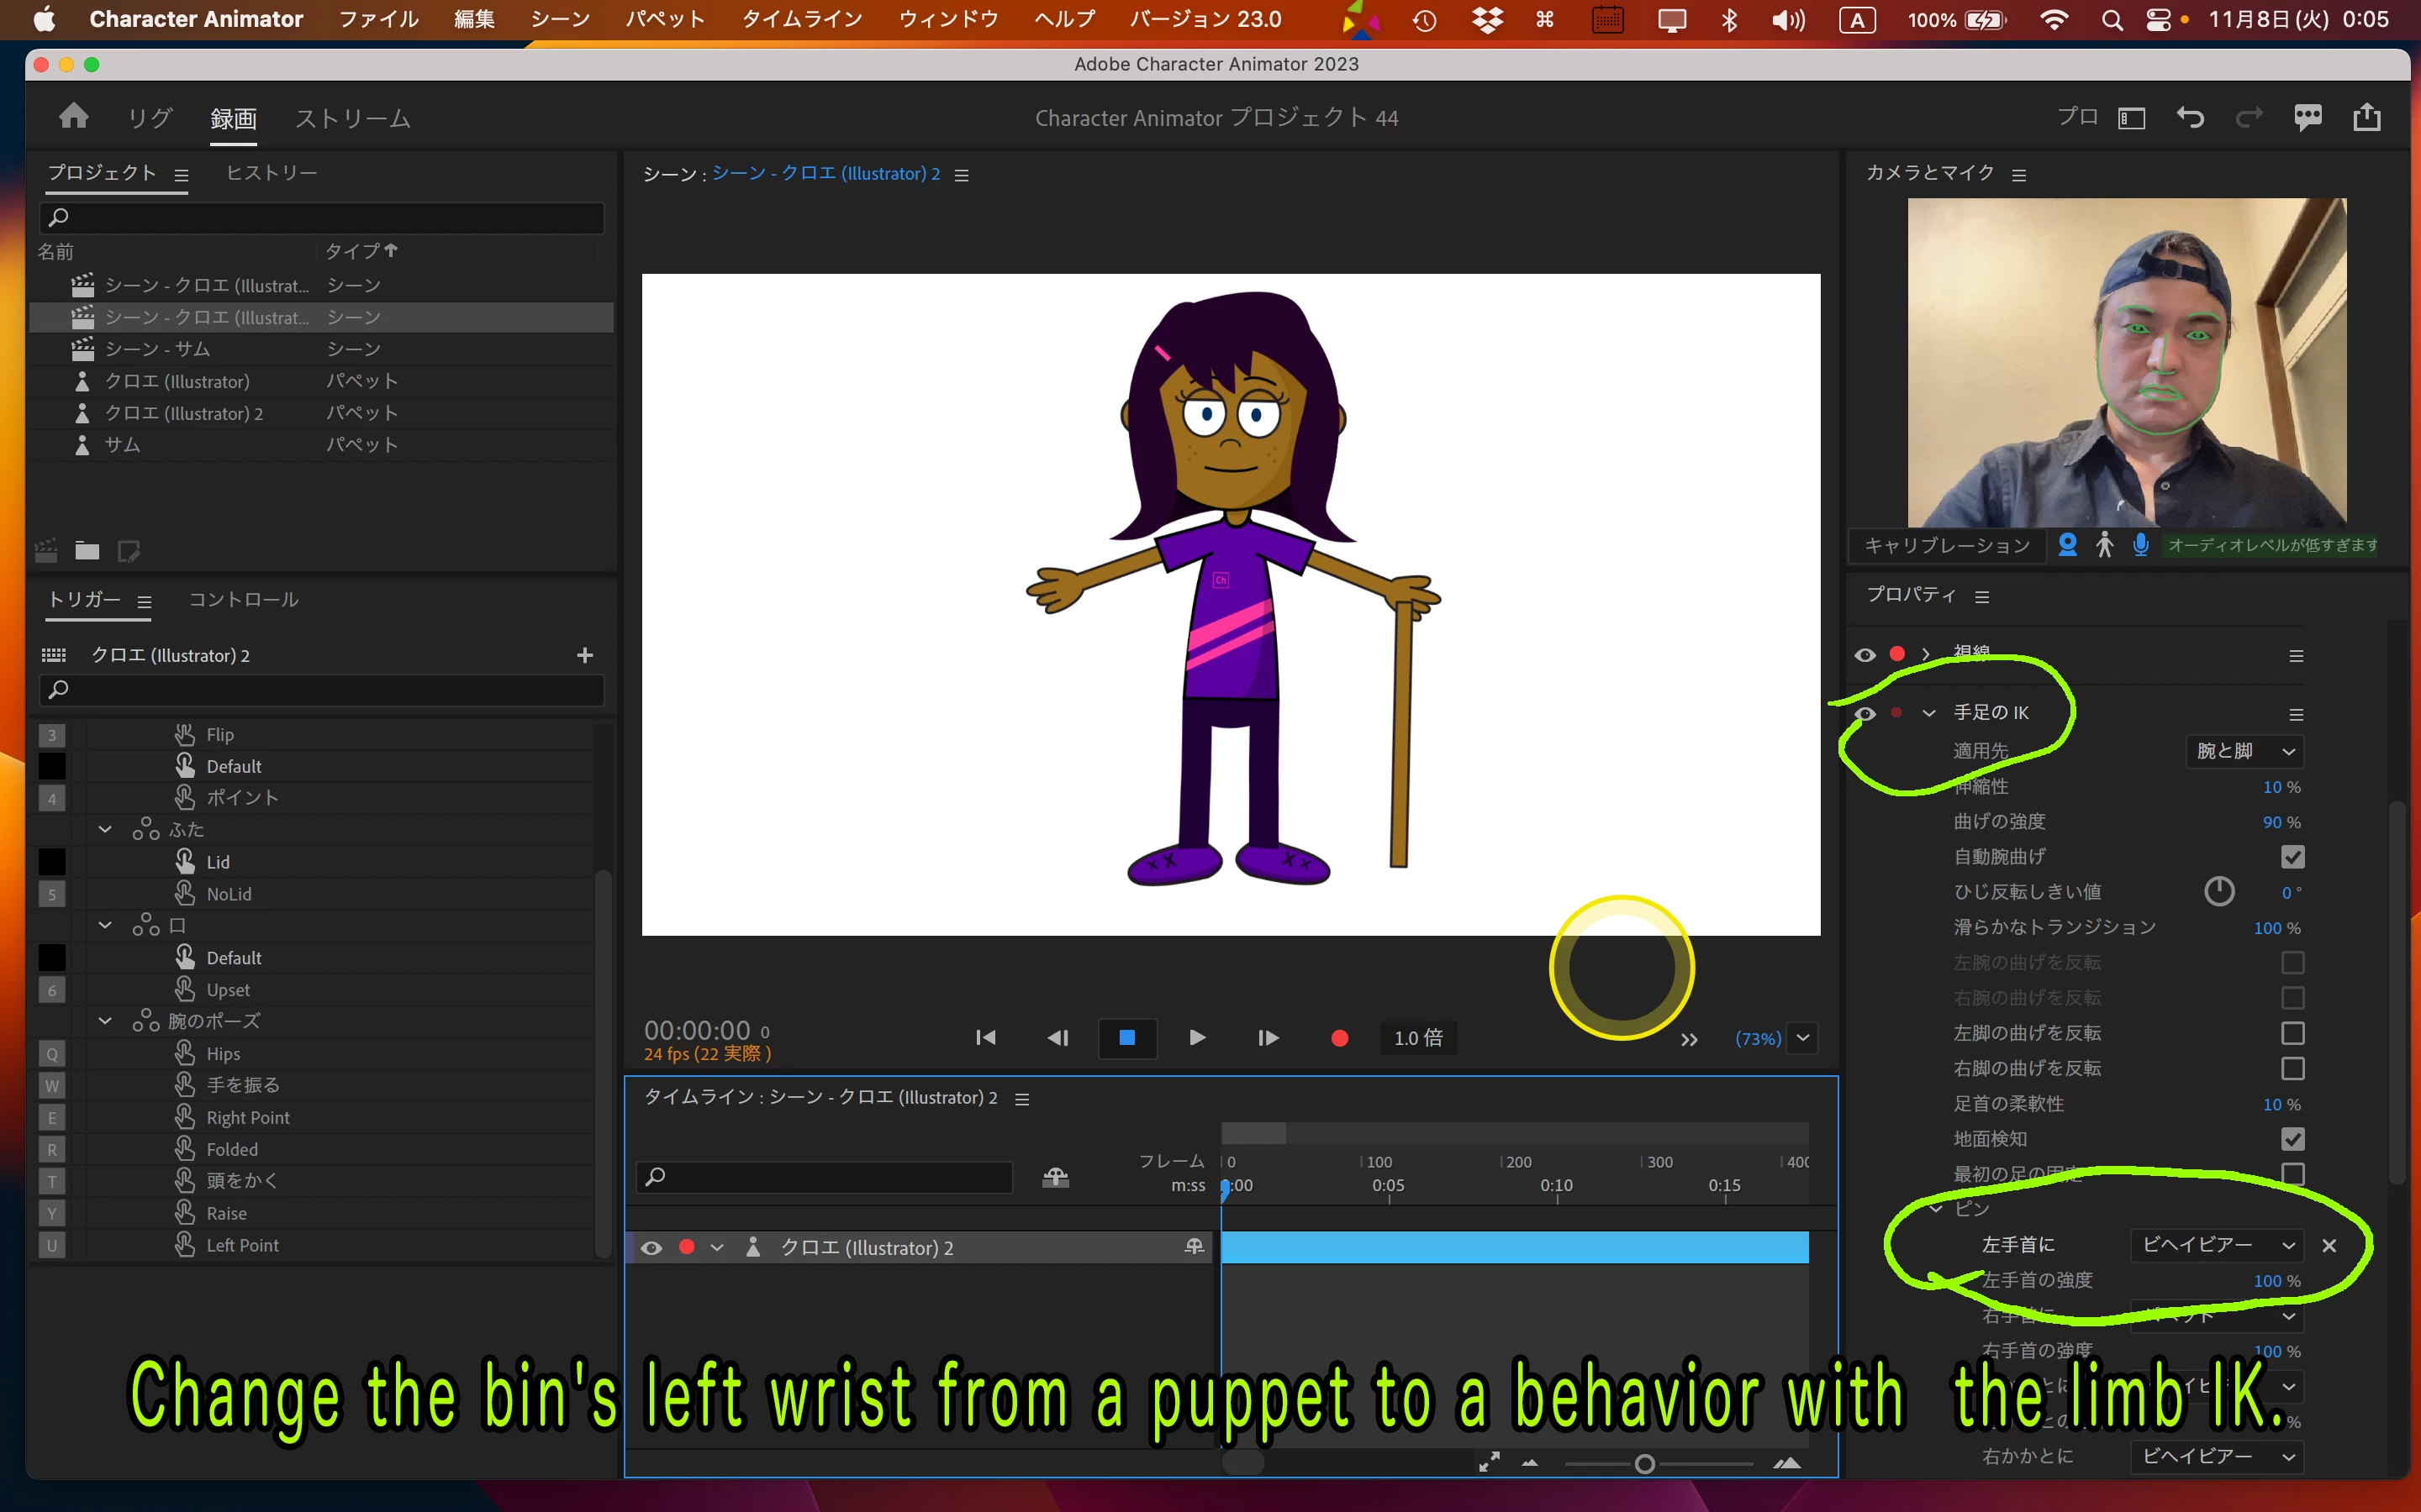Open the タイムライン menu in menu bar

coord(801,19)
